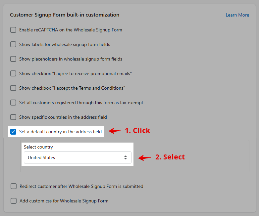Screen dimensions: 259x216
Task: Uncheck Set a default country in address field
Action: (13, 132)
